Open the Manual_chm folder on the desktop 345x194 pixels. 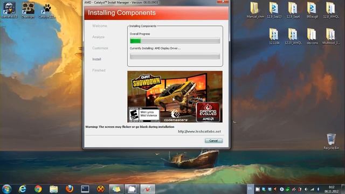(255, 10)
